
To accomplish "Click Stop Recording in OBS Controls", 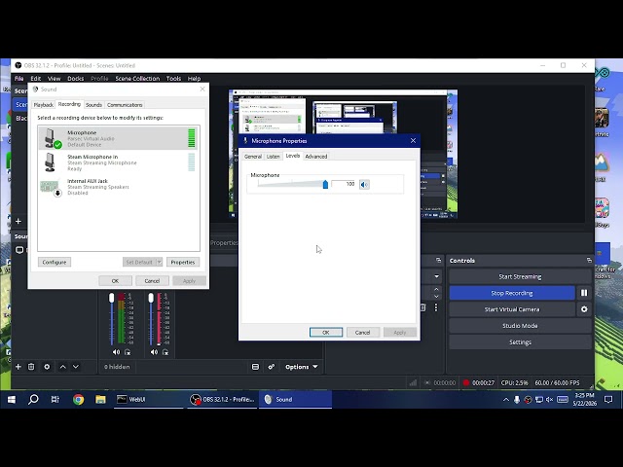I will (512, 293).
